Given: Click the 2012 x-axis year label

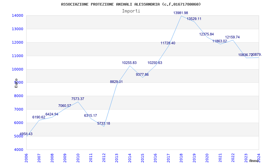Looking at the screenshot, I should point(104,158).
